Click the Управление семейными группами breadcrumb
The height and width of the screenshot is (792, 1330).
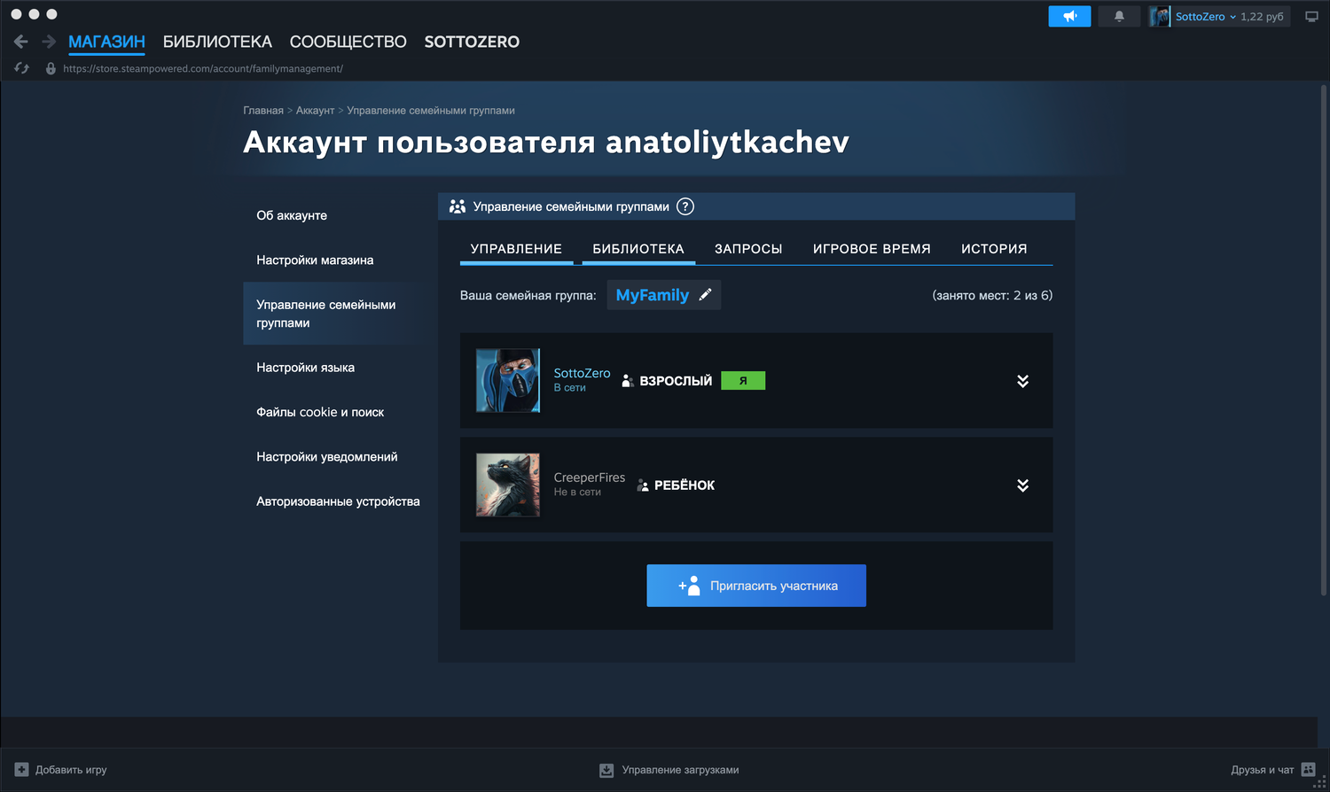coord(431,111)
